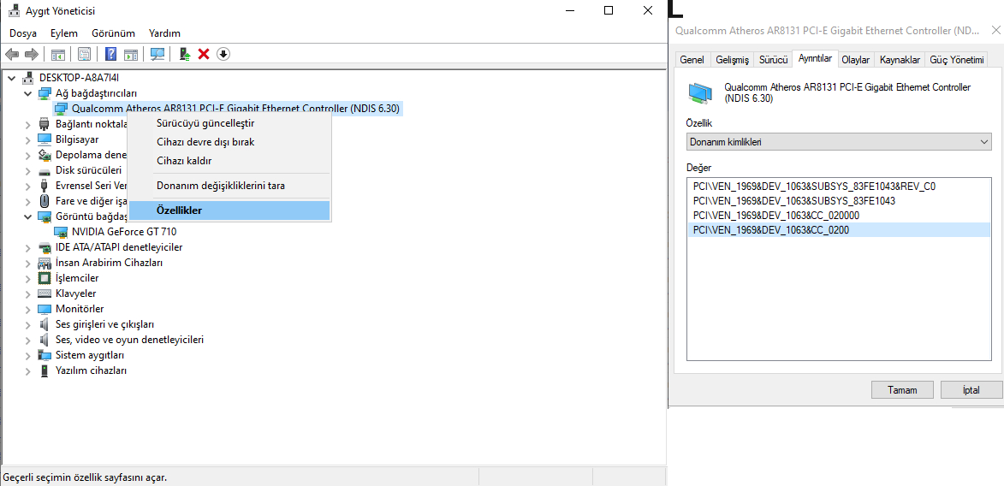This screenshot has width=1004, height=486.
Task: Expand the Klavyeler node arrow
Action: (x=27, y=293)
